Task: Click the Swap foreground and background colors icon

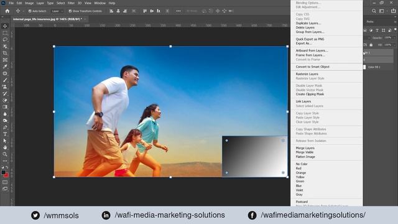Action: point(7,167)
